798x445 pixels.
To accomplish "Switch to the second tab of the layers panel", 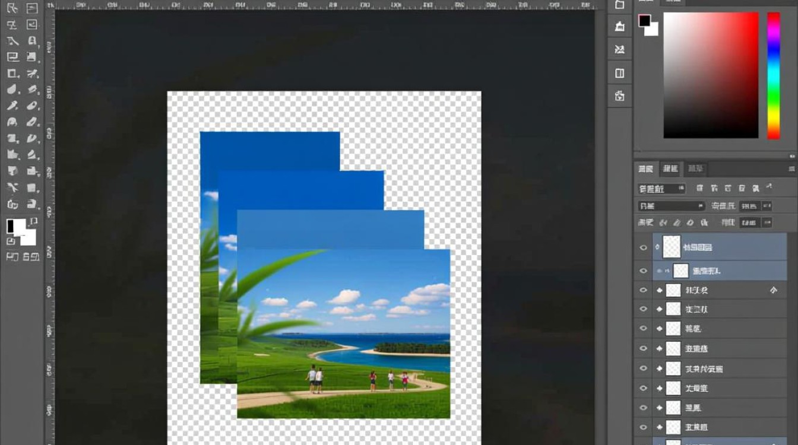I will (670, 169).
